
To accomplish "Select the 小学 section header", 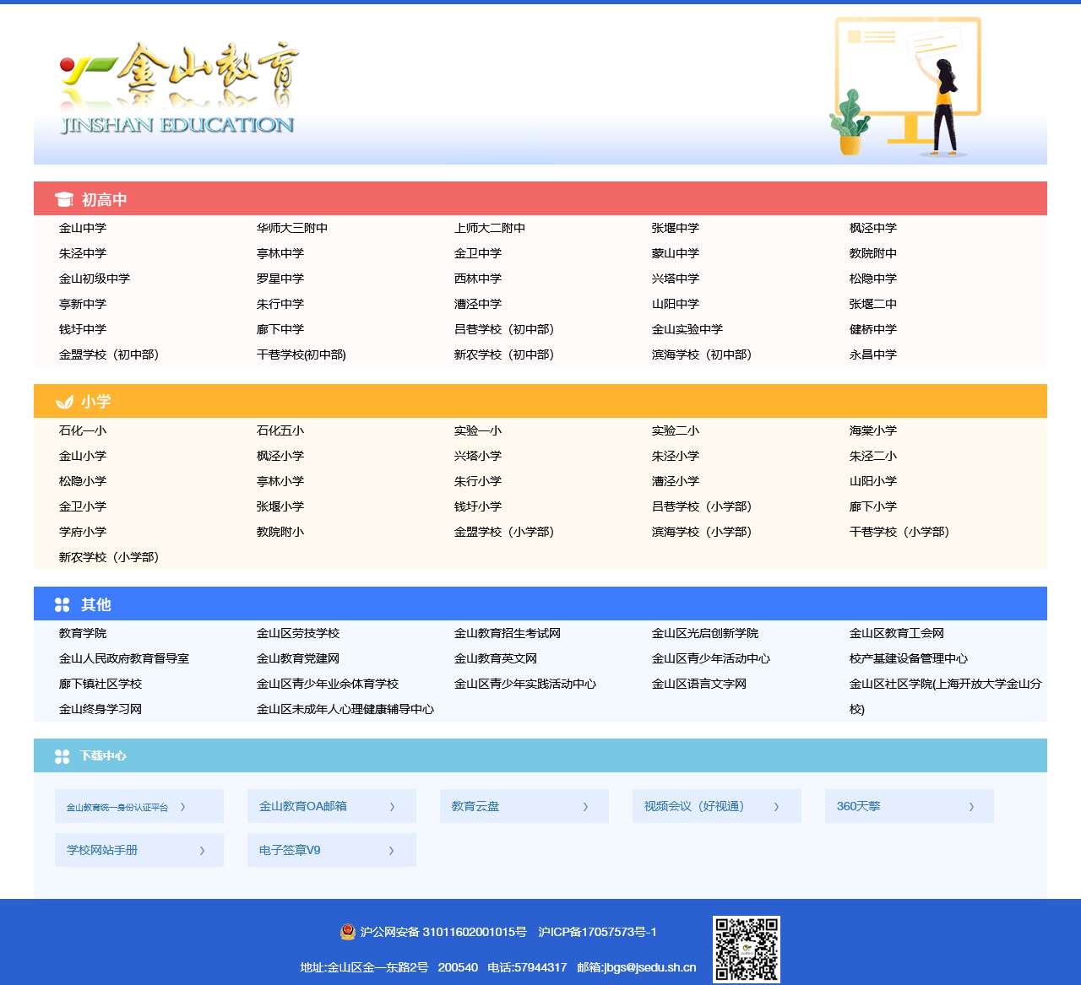I will [x=540, y=401].
